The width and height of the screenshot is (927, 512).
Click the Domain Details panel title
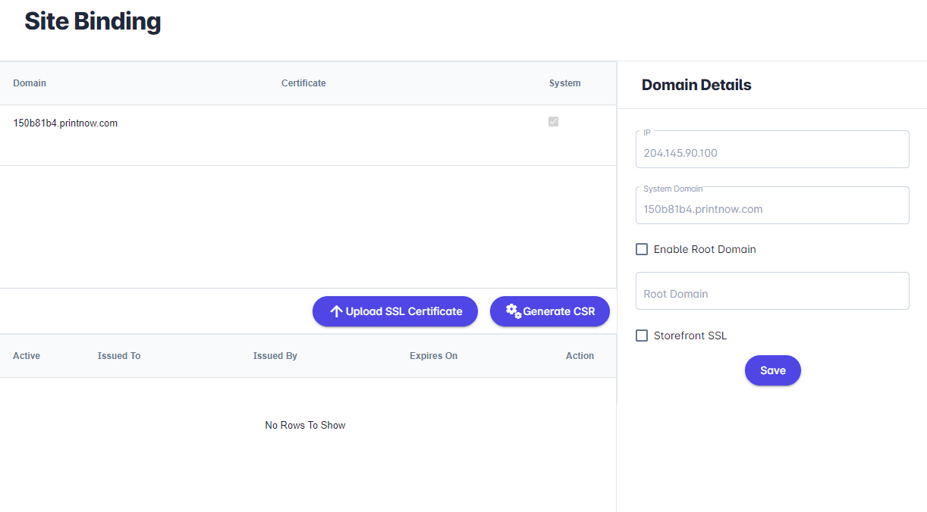click(696, 85)
